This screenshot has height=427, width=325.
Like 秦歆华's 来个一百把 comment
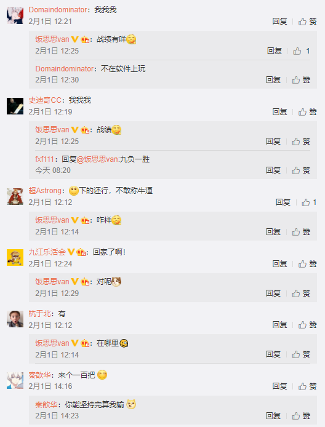click(307, 386)
